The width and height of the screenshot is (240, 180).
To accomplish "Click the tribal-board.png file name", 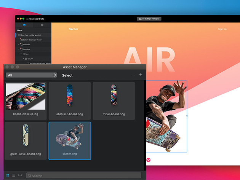I will coord(114,114).
